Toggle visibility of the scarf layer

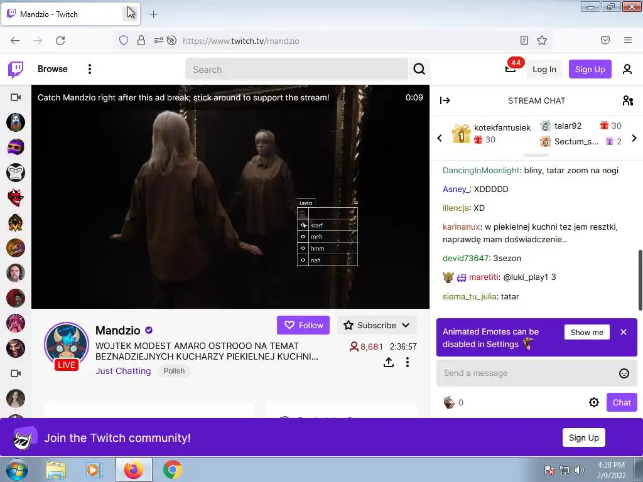tap(303, 225)
